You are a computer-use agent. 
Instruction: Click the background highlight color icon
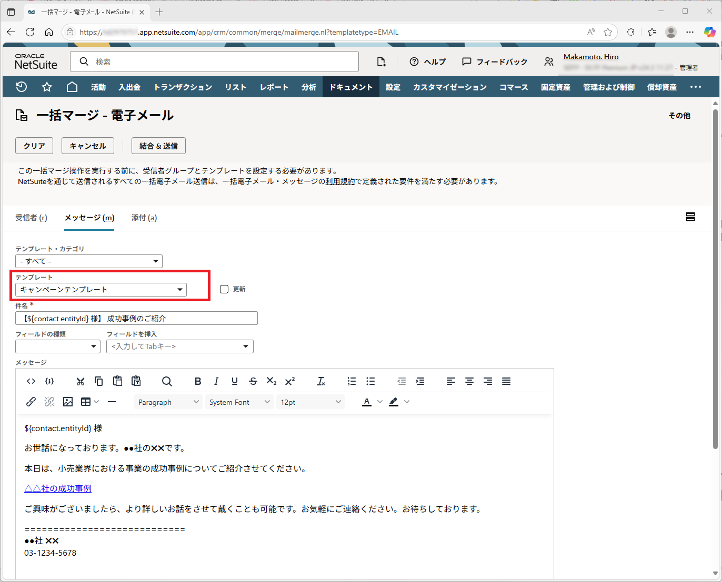click(394, 402)
